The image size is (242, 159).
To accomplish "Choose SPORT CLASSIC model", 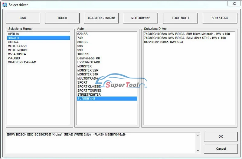I will click(107, 86).
